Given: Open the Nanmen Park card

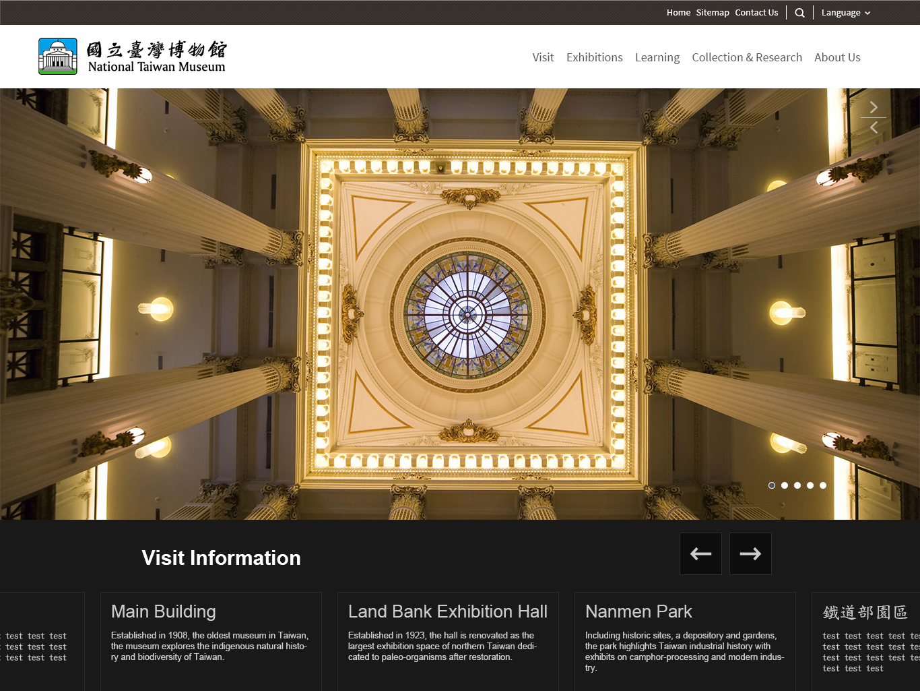Looking at the screenshot, I should 685,641.
